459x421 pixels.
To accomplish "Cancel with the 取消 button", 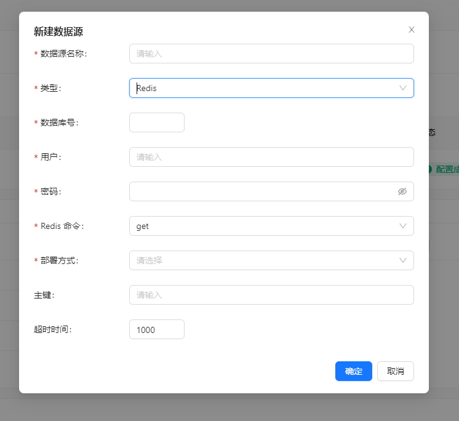I will 395,371.
